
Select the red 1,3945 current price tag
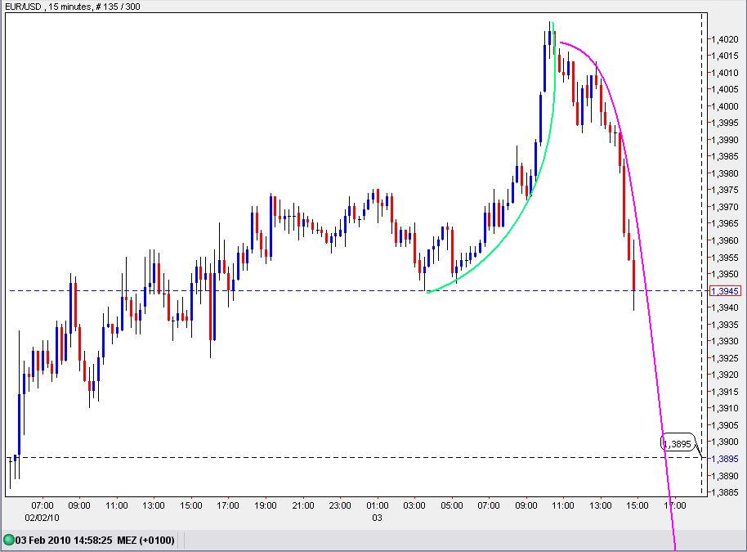coord(724,291)
